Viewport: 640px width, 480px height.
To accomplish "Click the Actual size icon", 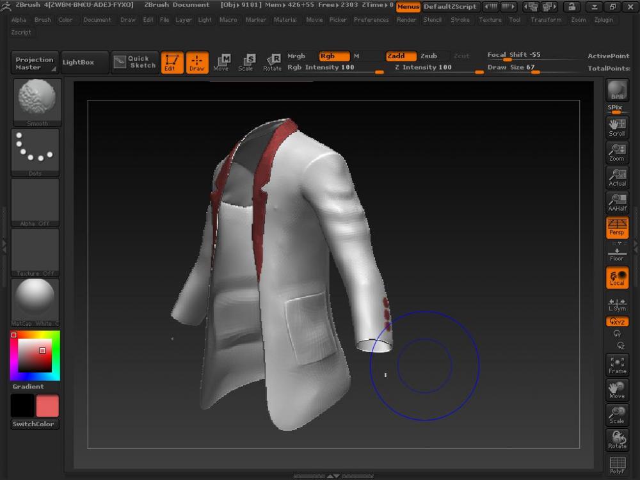I will click(x=617, y=177).
